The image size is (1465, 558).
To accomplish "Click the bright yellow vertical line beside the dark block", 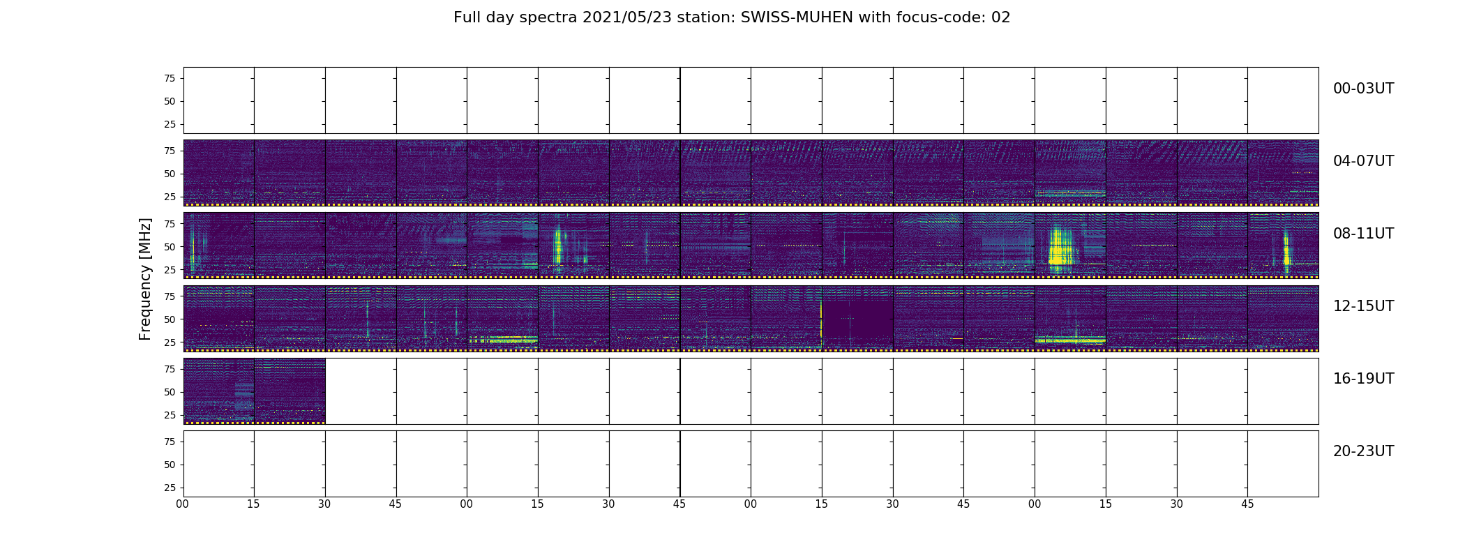I will point(822,319).
